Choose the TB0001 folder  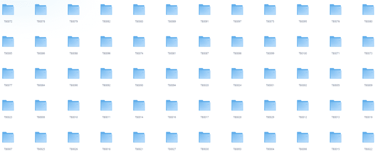(270, 73)
